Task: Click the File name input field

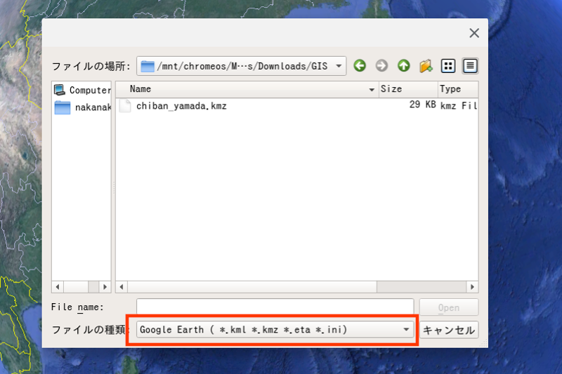Action: pyautogui.click(x=275, y=307)
